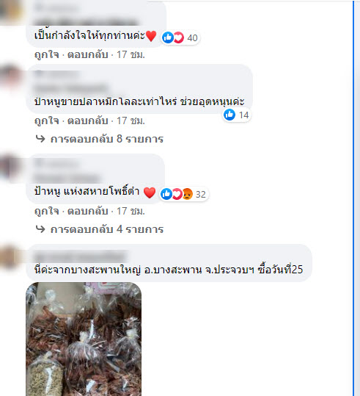Click ตอบกลับ under the ปลาหมึก comment
The height and width of the screenshot is (396, 360).
click(x=88, y=120)
